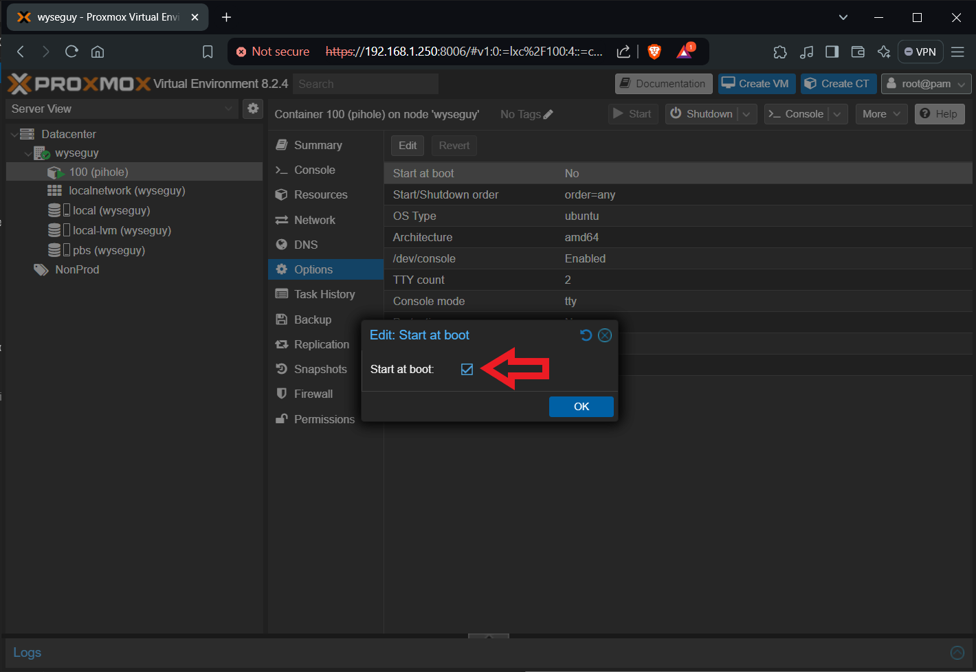The image size is (976, 672).
Task: Open the browser extensions puzzle icon
Action: 780,52
